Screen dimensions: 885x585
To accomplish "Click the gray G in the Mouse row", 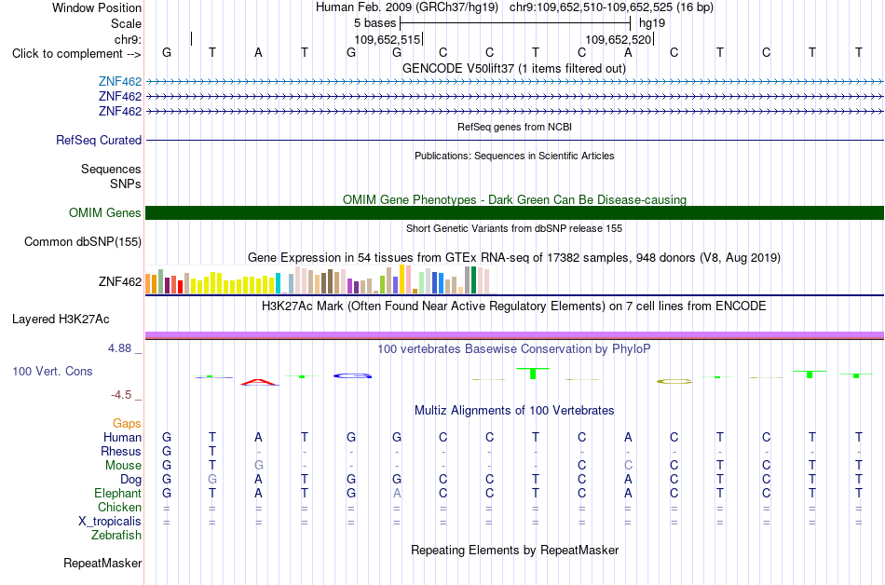I will [258, 466].
